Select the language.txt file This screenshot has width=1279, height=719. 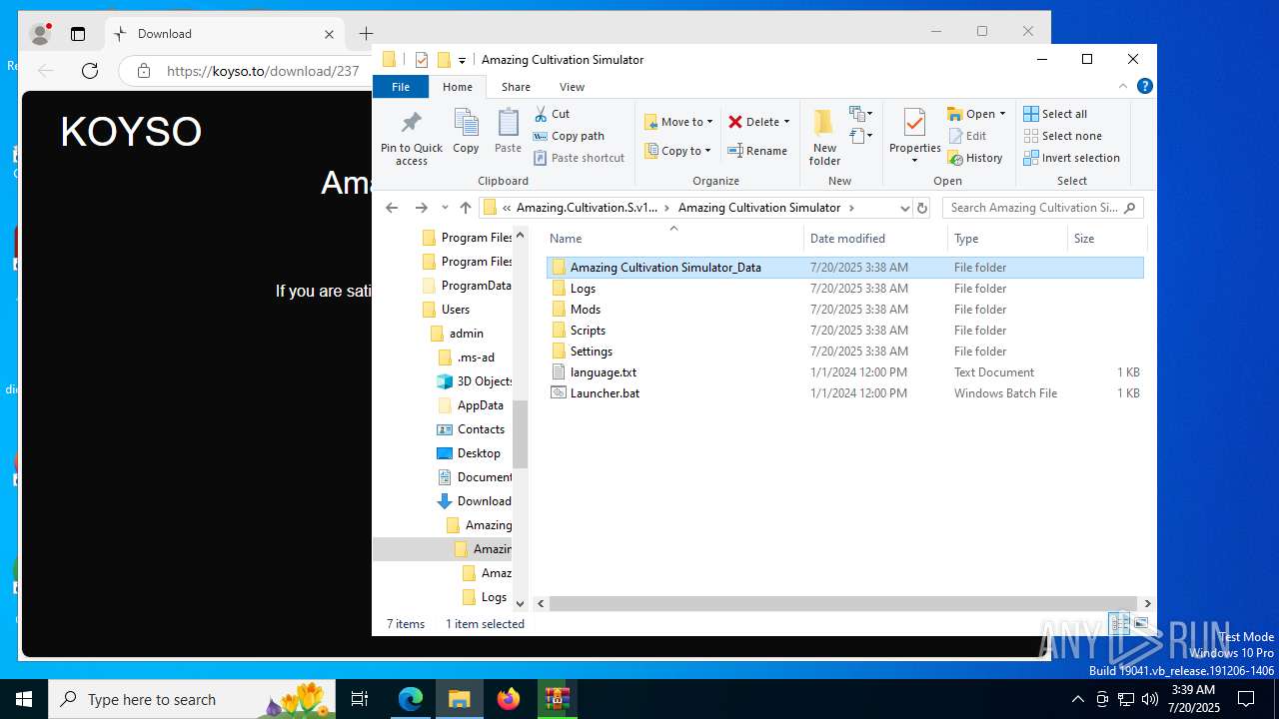tap(603, 372)
